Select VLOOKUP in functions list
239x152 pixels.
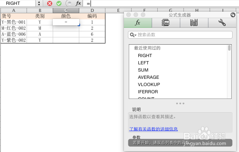coord(149,84)
